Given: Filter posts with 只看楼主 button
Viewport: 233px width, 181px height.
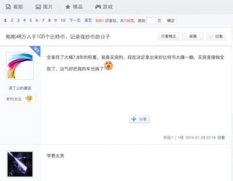Looking at the screenshot, I should (169, 36).
